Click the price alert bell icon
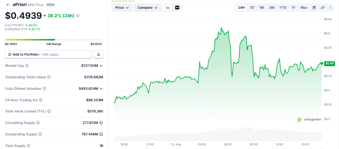Screen dimensions: 339x149 point(99,54)
